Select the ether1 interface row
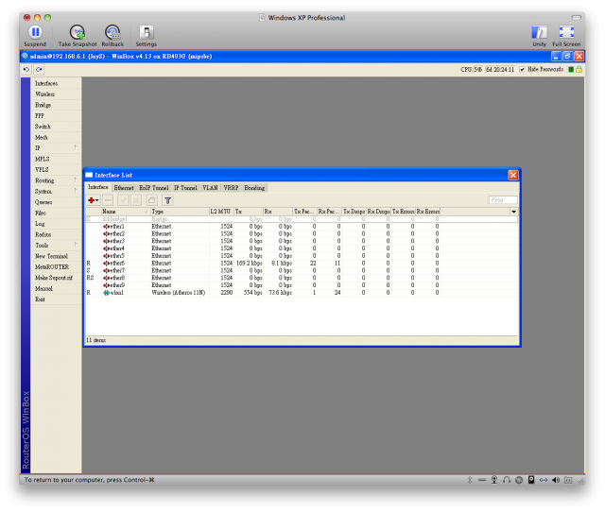This screenshot has height=512, width=605. click(x=302, y=227)
